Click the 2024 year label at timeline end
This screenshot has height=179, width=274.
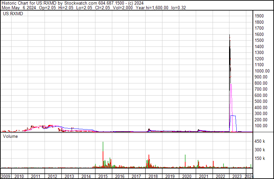point(249,176)
